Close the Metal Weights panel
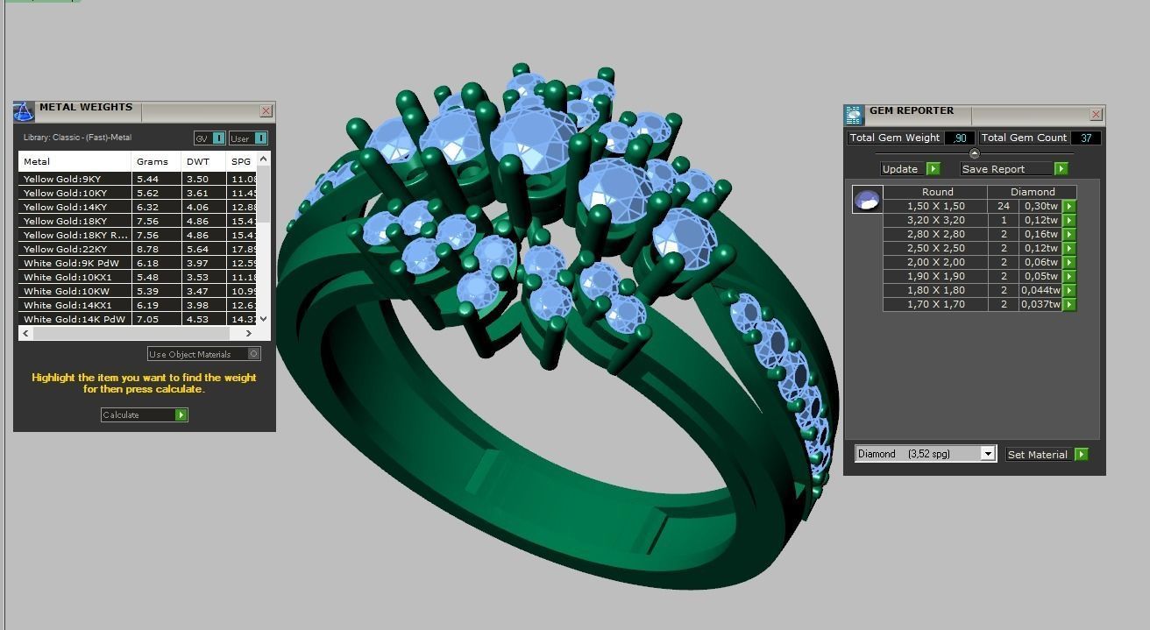The image size is (1150, 630). pos(266,111)
